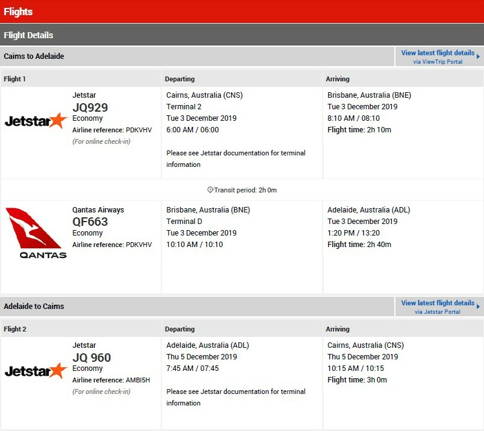Click Departing header in Flight 2 table
Screen dimensions: 484x431
coord(180,329)
